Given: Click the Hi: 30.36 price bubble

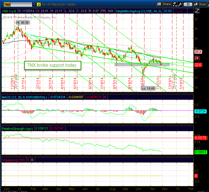Looking at the screenshot, I should click(x=22, y=23).
